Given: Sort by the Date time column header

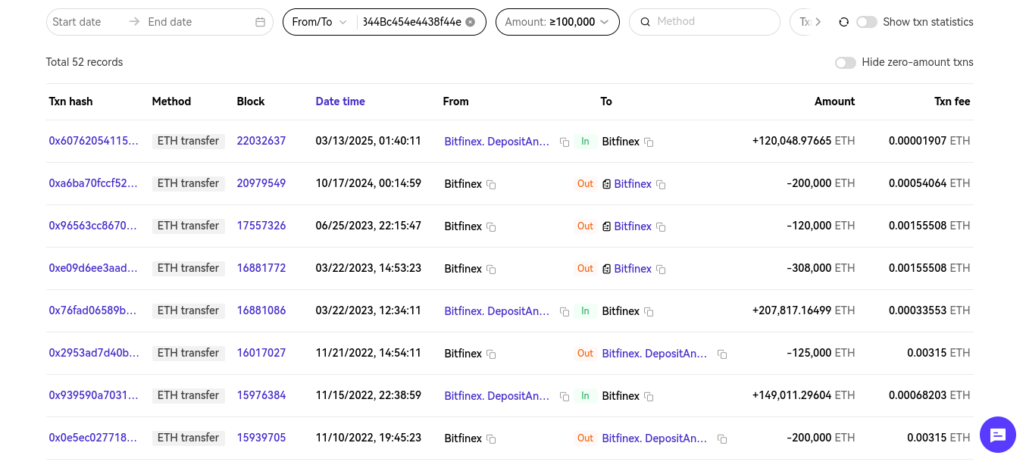Looking at the screenshot, I should [x=340, y=101].
